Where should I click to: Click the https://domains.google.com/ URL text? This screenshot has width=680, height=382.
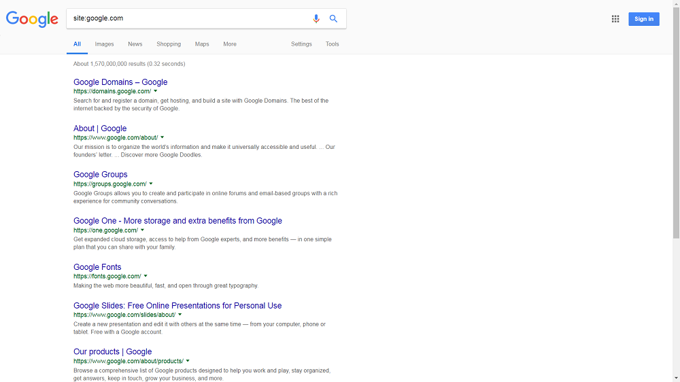coord(112,92)
